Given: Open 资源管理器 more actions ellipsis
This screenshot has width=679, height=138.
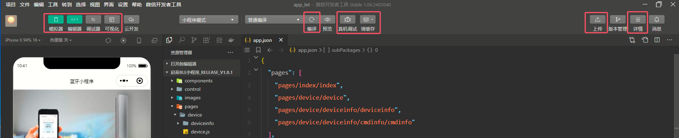Looking at the screenshot, I should [x=230, y=52].
